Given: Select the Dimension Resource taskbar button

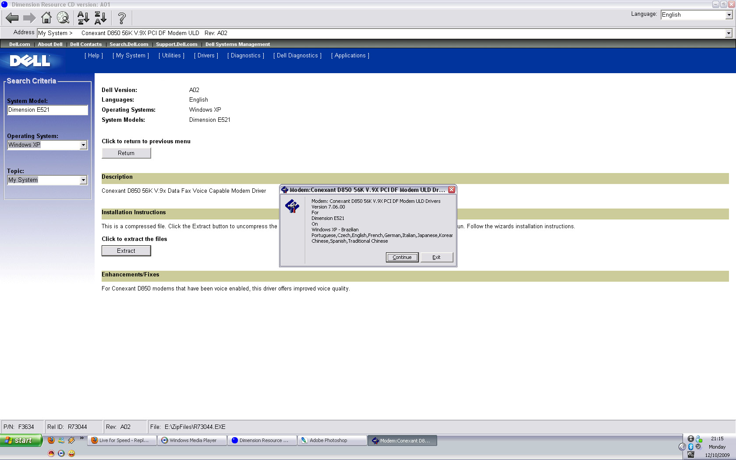Looking at the screenshot, I should [x=262, y=441].
